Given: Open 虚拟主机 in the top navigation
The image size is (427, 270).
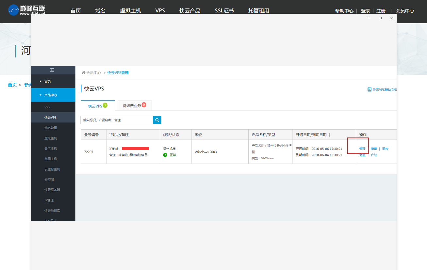Looking at the screenshot, I should (130, 11).
